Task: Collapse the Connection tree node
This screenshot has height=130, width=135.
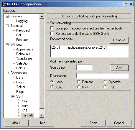Action: [7, 73]
